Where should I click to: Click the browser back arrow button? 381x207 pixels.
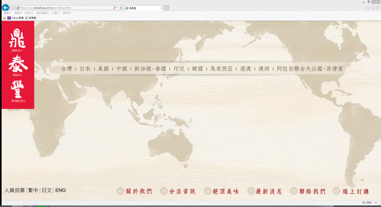pyautogui.click(x=6, y=8)
